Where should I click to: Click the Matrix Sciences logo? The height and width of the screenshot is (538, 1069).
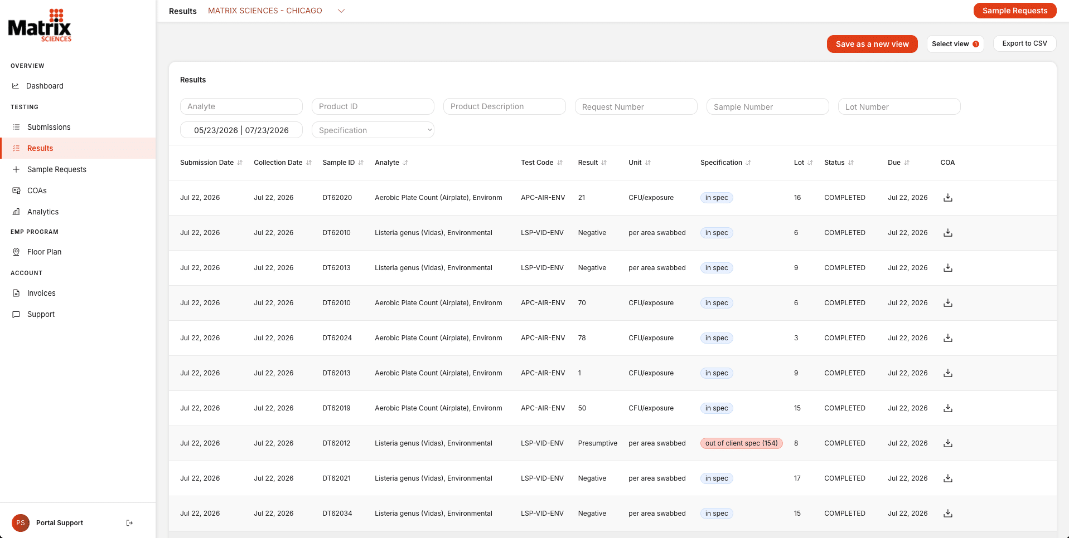coord(40,25)
